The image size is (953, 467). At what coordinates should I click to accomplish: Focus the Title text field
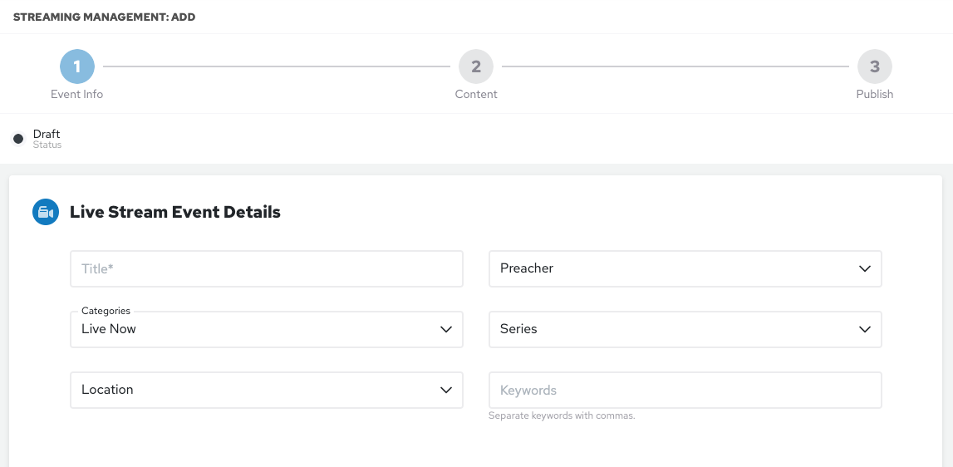click(266, 269)
